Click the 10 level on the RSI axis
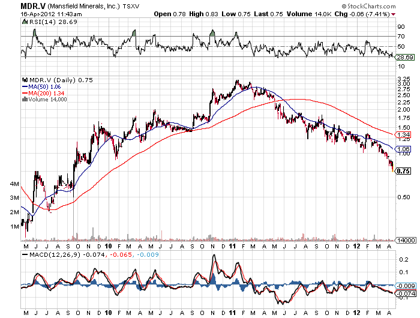The image size is (420, 318). [x=401, y=66]
